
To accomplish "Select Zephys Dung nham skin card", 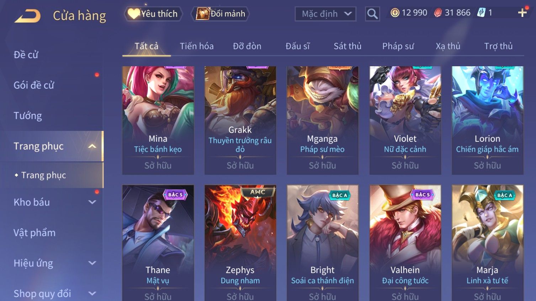I will [x=240, y=243].
